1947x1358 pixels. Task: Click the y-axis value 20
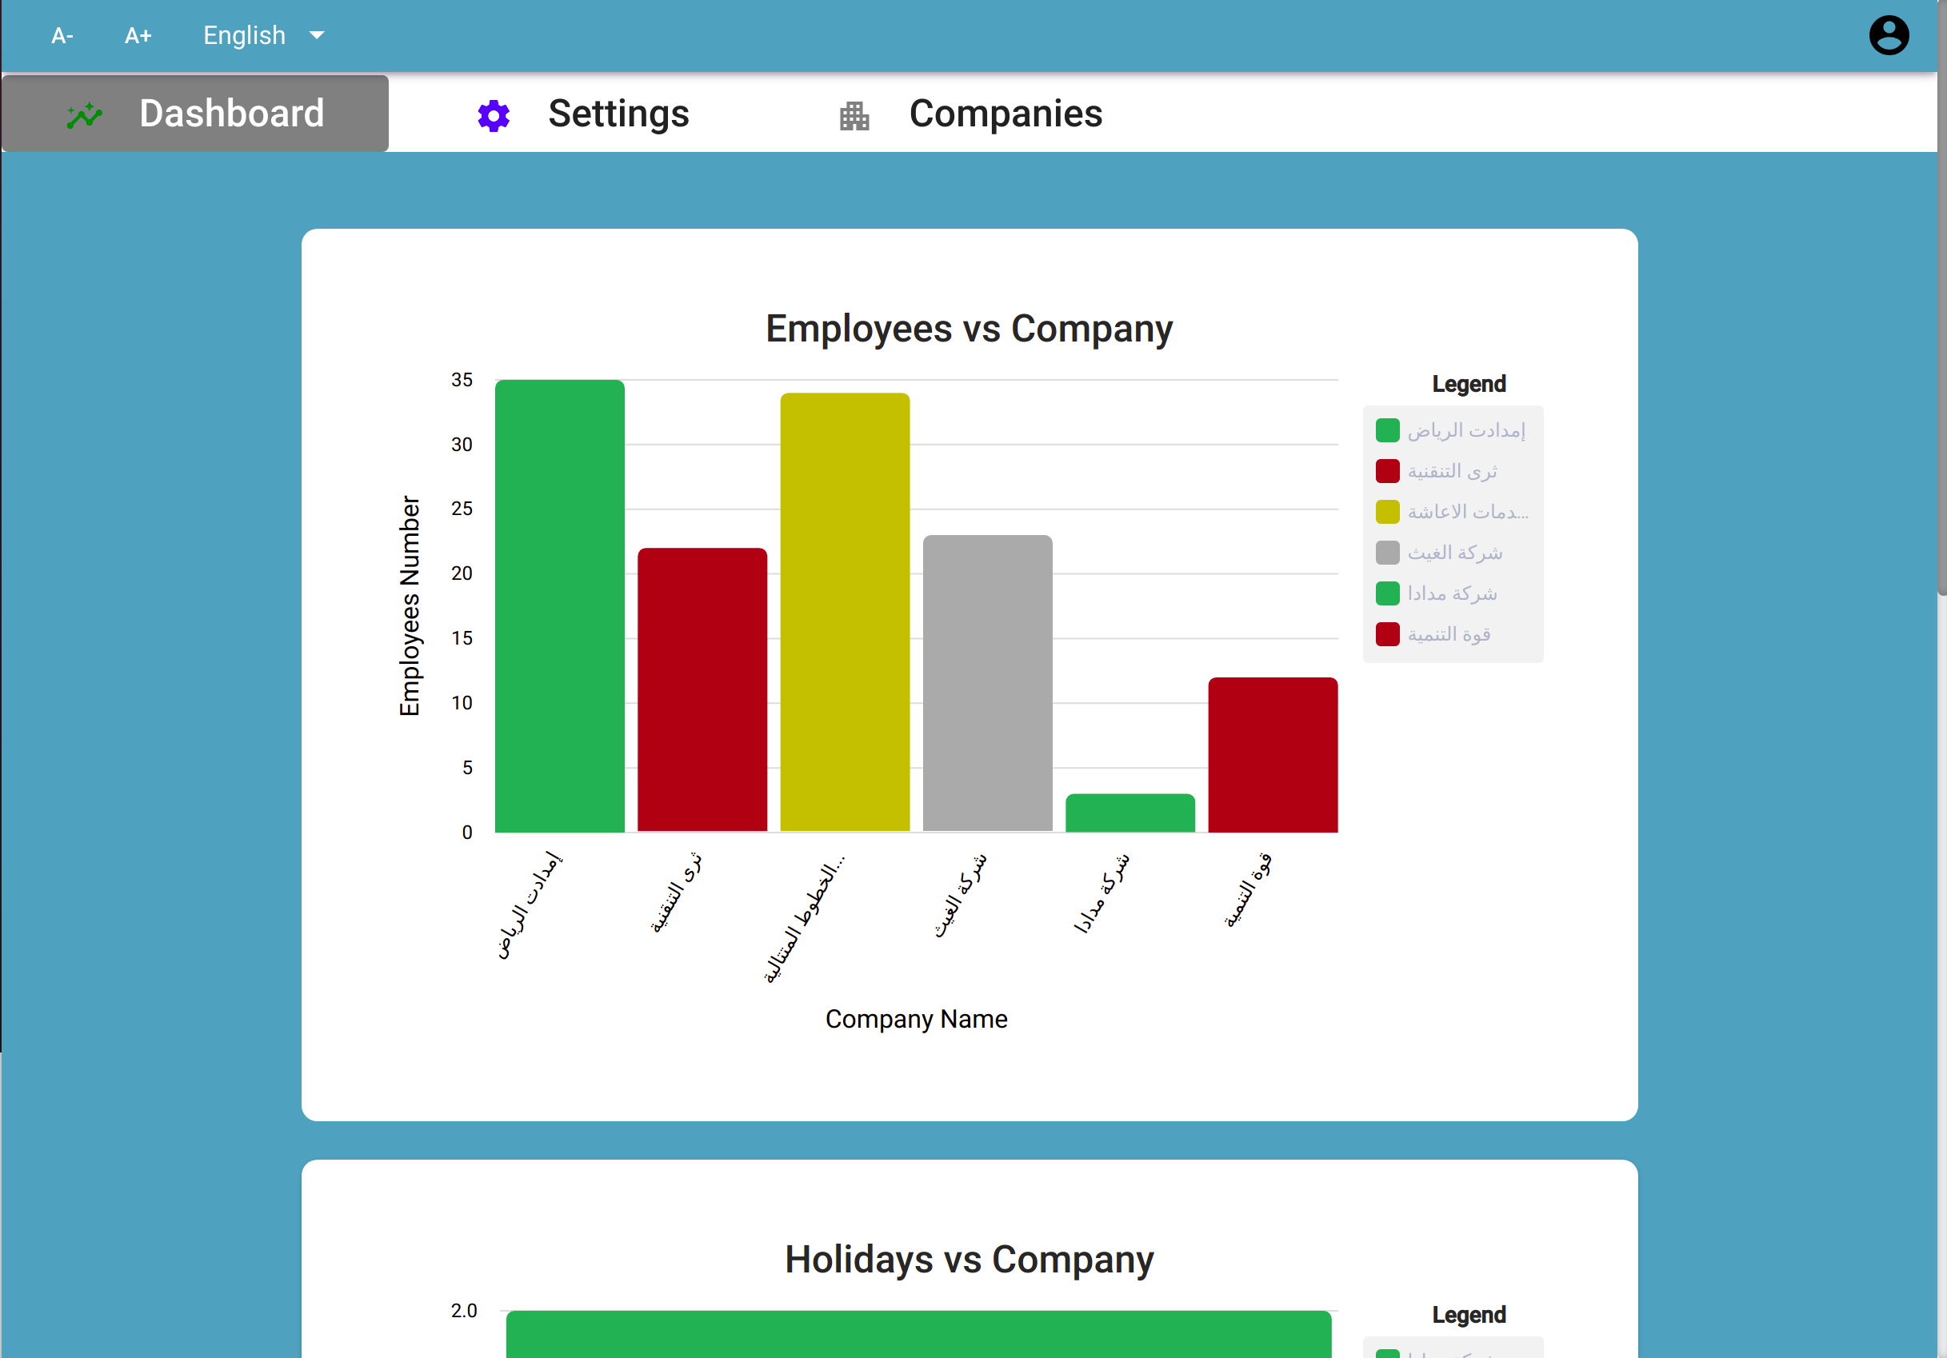pyautogui.click(x=462, y=574)
